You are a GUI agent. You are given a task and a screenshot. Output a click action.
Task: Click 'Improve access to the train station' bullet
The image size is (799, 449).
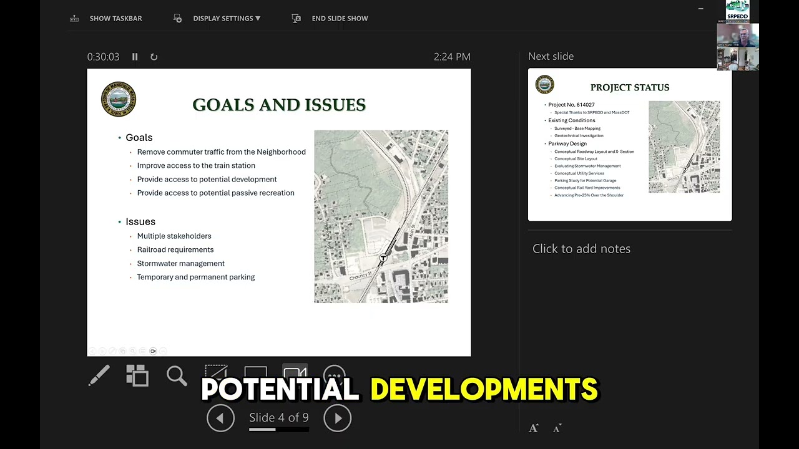[x=196, y=166]
